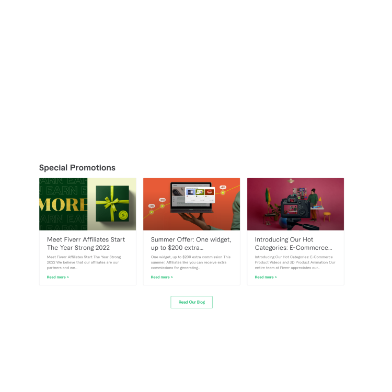Click the Summer Offer commission description text

pyautogui.click(x=190, y=262)
